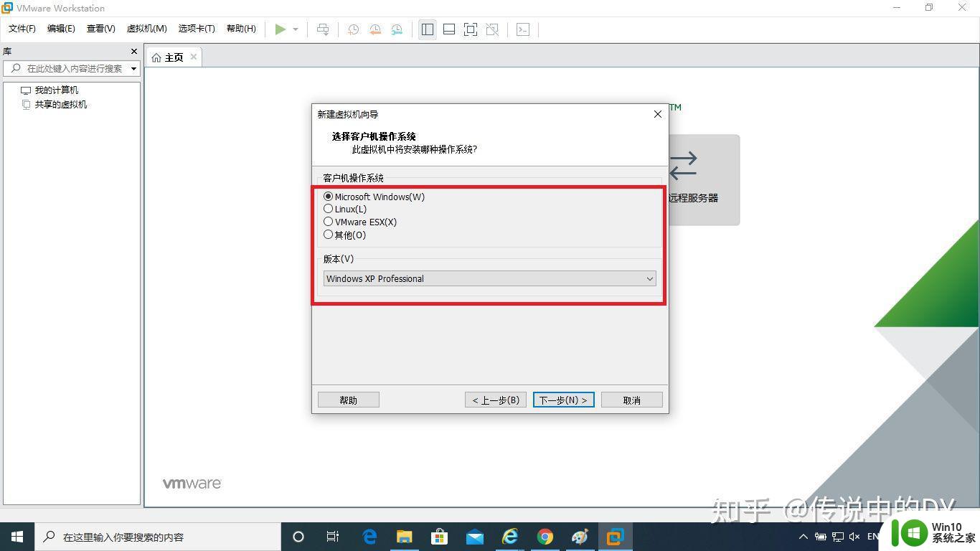Click the muted volume tray icon
The width and height of the screenshot is (980, 551).
click(x=854, y=537)
